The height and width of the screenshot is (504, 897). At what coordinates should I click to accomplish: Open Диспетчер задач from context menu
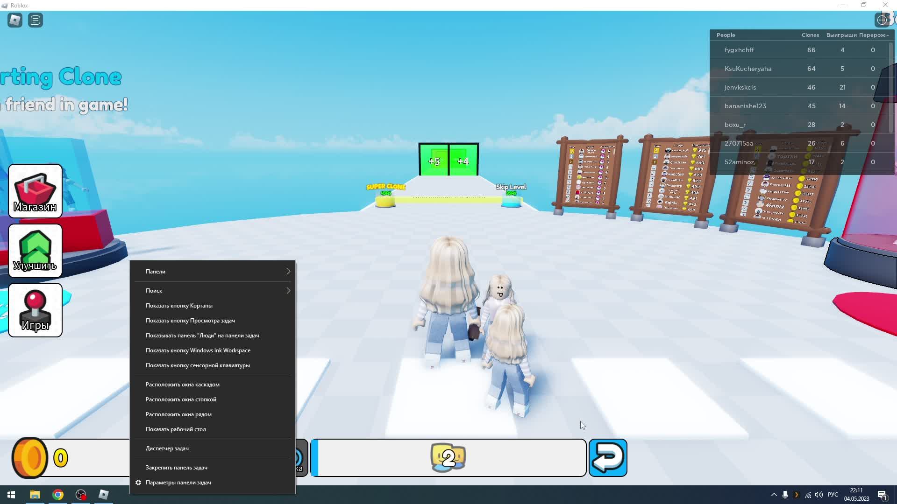[167, 448]
